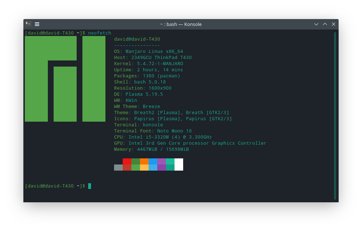Click the bottom '[david@david-T430 ~]$' prompt

(55, 186)
